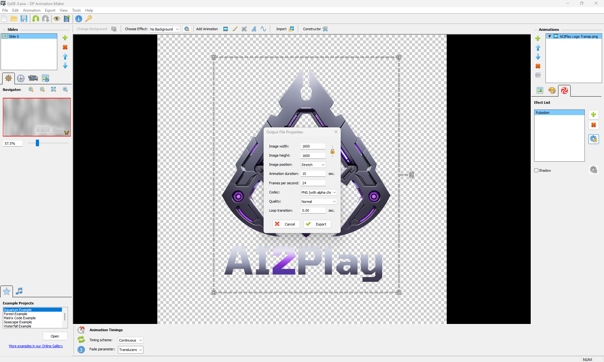This screenshot has width=604, height=362.
Task: Click the Save project toolbar icon
Action: point(24,19)
